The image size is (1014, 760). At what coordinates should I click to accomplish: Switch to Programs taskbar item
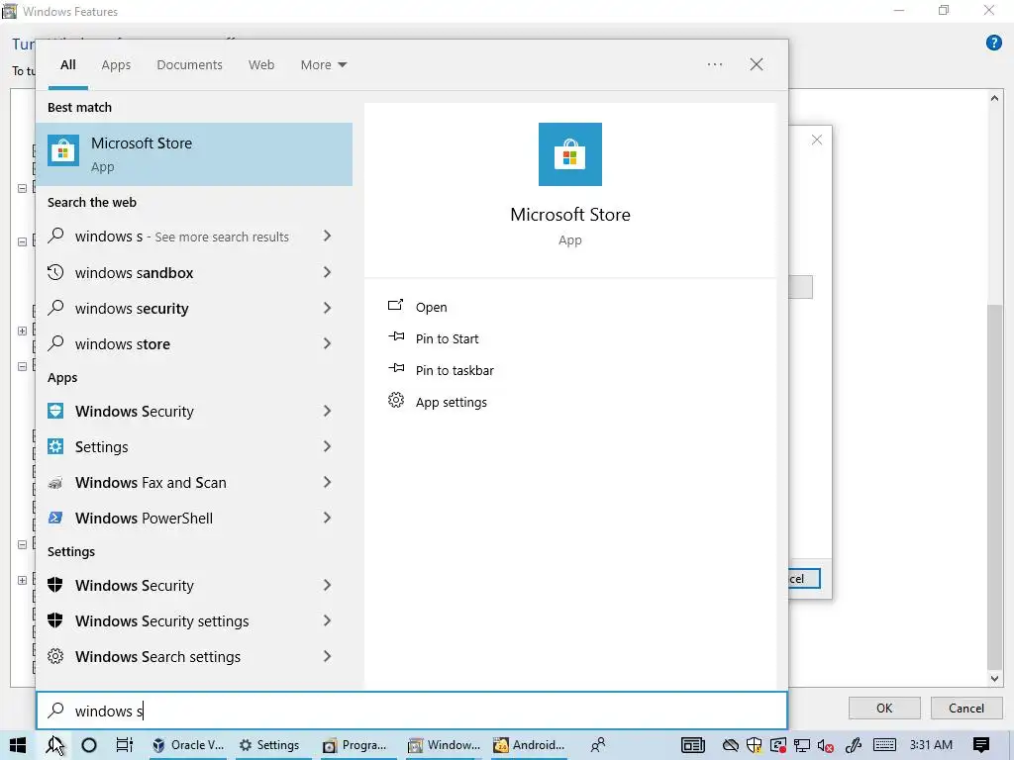coord(355,745)
